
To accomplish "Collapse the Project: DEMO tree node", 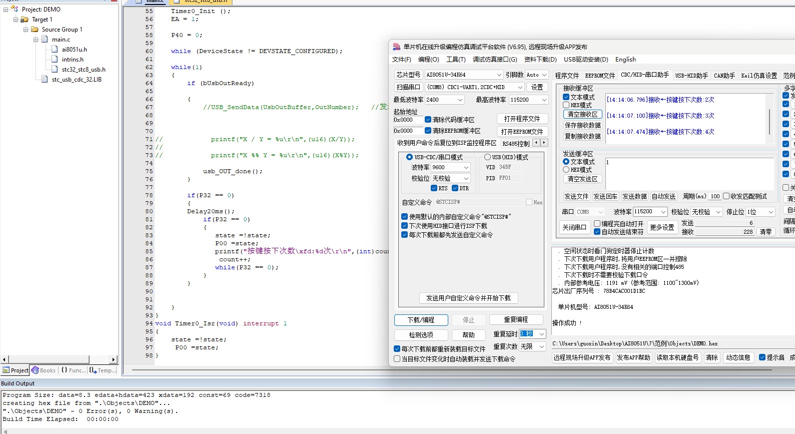I will [6, 10].
